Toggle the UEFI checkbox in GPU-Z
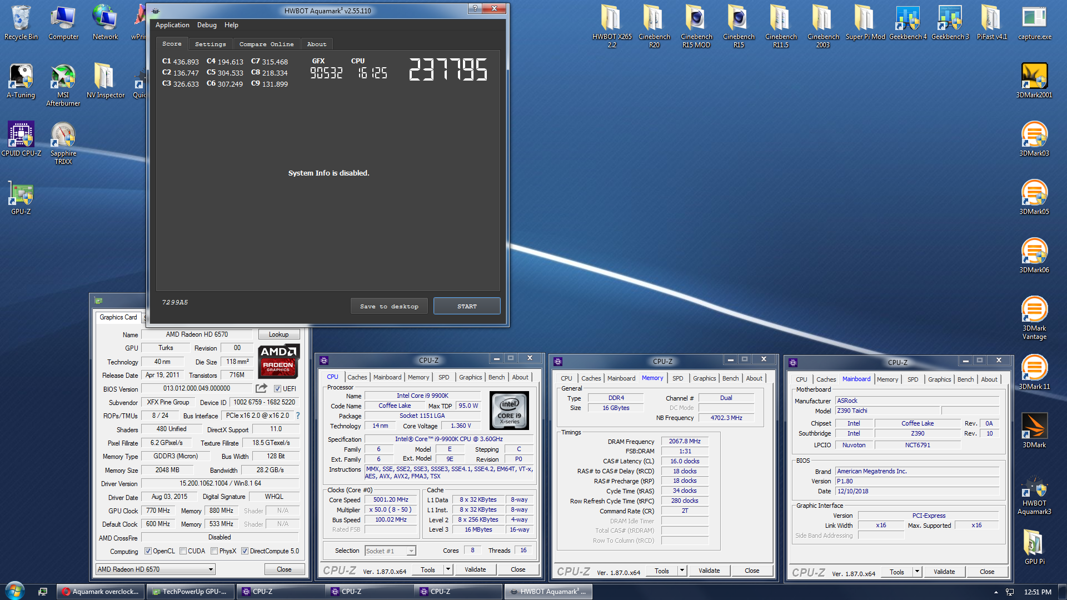 click(277, 388)
